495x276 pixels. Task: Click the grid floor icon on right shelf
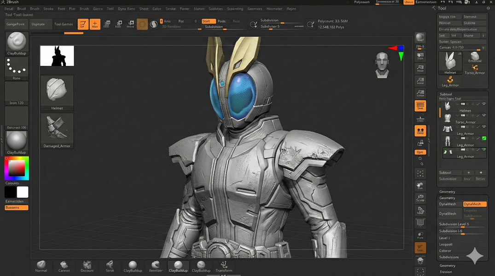tap(420, 222)
